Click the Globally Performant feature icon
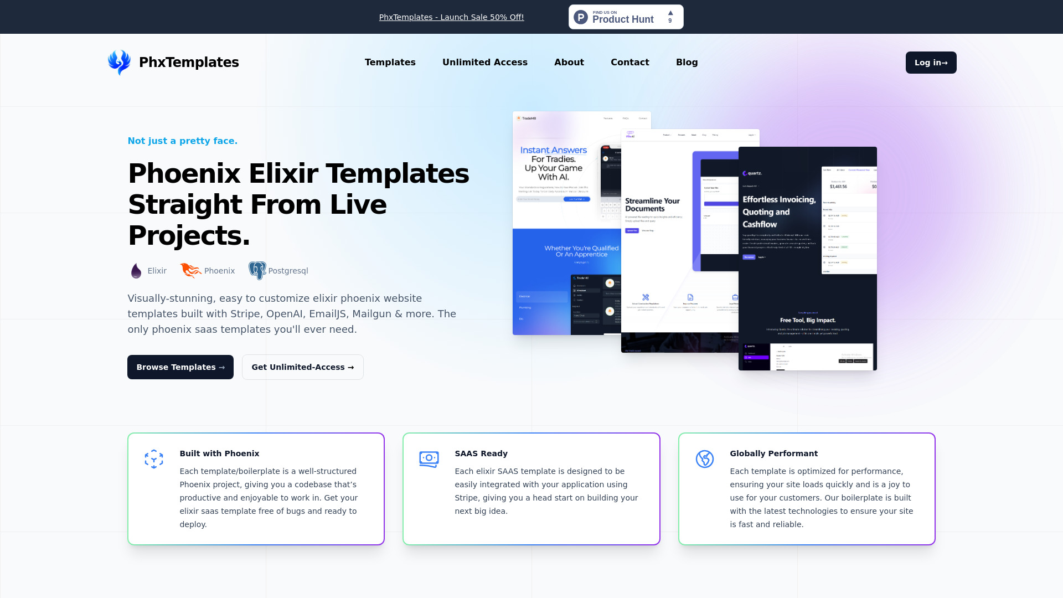 705,458
